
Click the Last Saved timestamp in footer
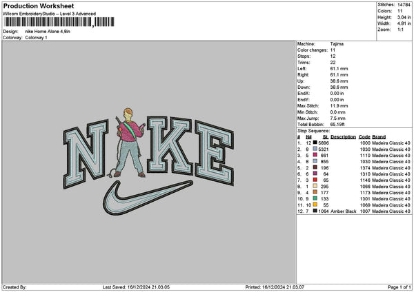click(136, 287)
